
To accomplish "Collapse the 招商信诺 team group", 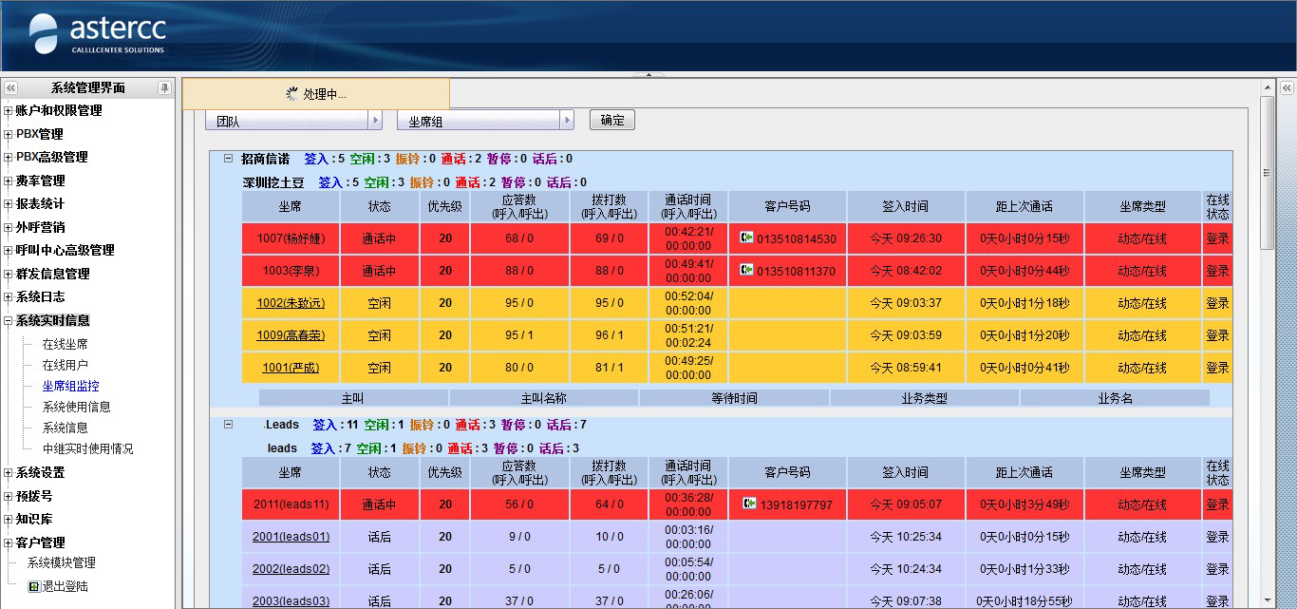I will 228,159.
